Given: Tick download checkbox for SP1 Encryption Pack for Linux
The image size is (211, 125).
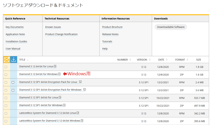Looking at the screenshot, I should point(13,82).
